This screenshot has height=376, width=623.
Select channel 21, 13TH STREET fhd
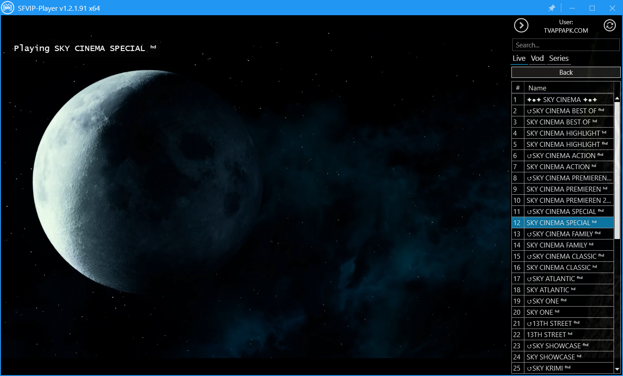(x=563, y=324)
